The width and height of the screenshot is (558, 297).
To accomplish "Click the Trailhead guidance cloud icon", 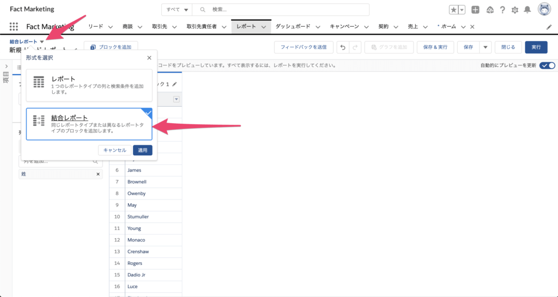I will point(490,10).
